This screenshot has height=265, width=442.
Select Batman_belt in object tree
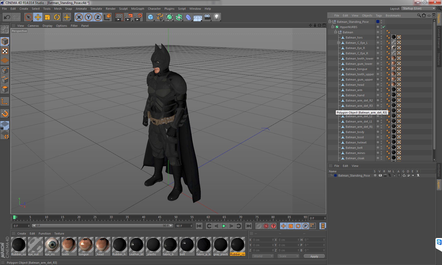[x=354, y=148]
